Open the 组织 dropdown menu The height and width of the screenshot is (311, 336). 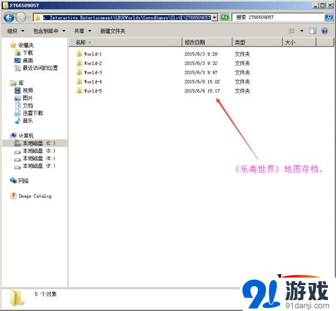click(16, 31)
